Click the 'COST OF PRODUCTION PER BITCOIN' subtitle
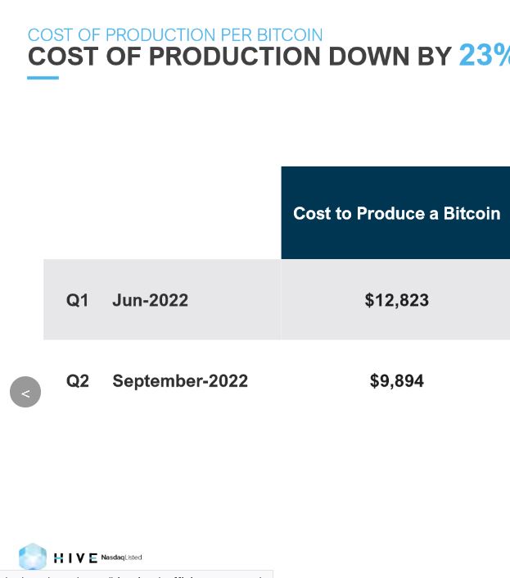 174,35
